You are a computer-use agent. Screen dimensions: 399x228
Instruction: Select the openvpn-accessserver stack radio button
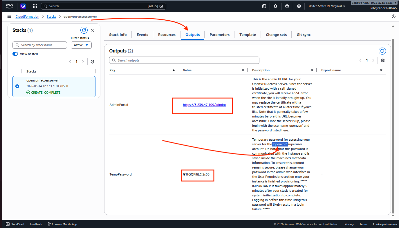pyautogui.click(x=17, y=86)
